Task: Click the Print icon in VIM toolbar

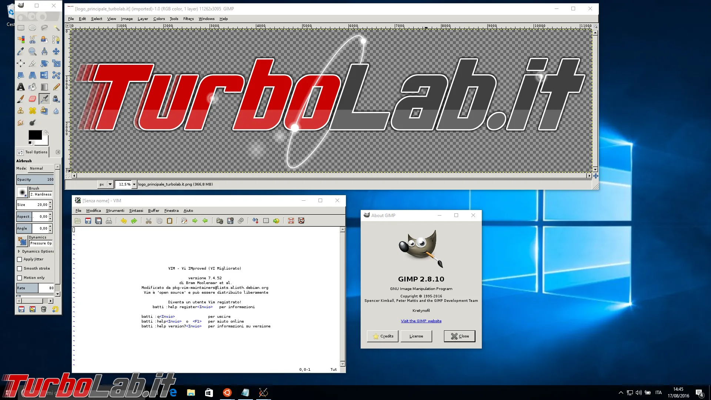Action: coord(109,221)
